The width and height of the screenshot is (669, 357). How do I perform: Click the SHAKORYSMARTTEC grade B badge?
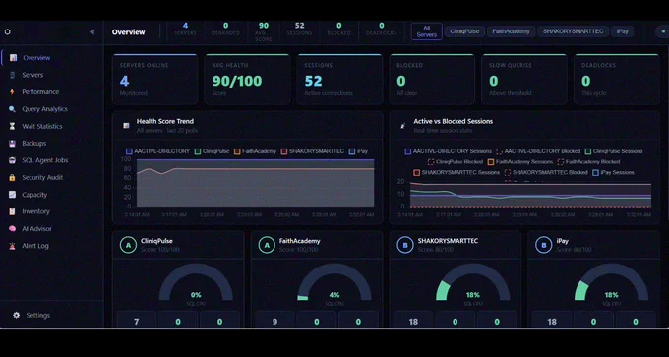(x=405, y=245)
